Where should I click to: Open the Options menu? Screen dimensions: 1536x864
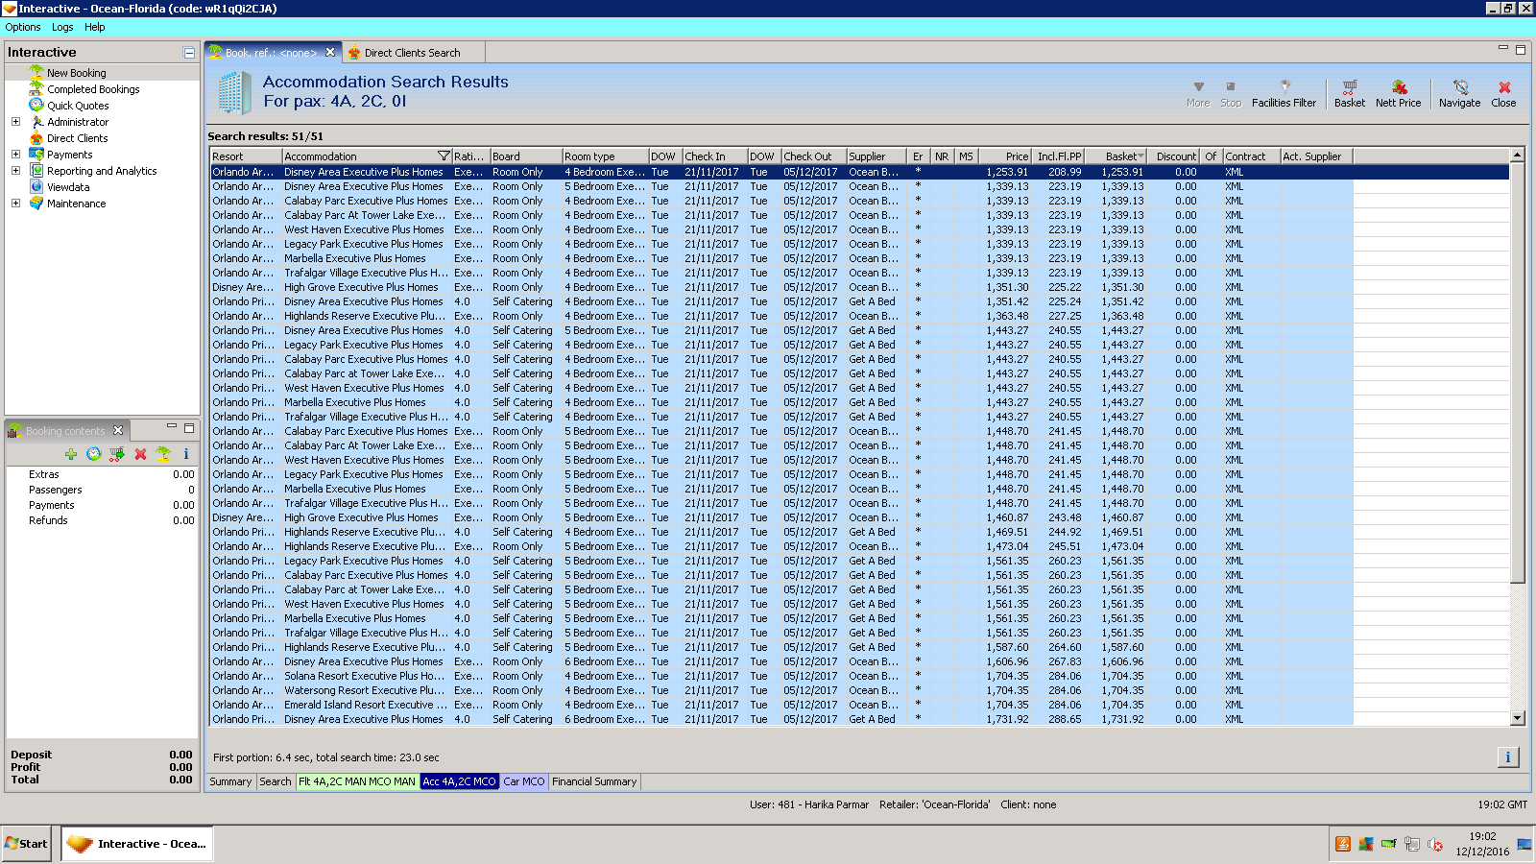23,27
